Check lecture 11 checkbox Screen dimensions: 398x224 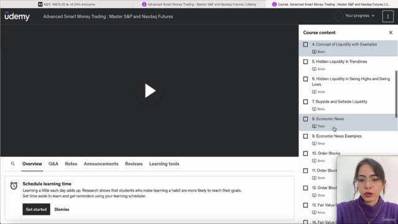(x=305, y=171)
